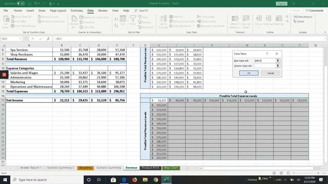
Task: Click Manage Data Model icon
Action: click(x=199, y=26)
